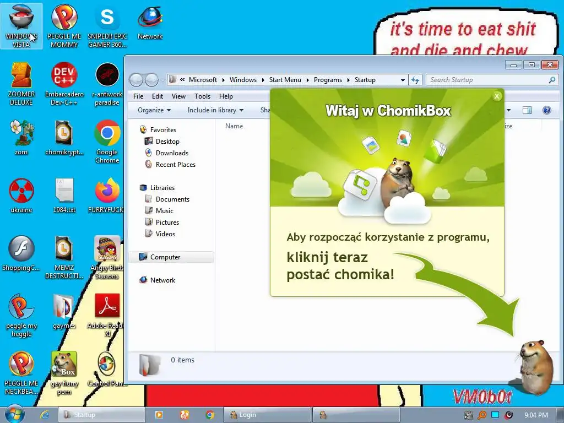Viewport: 564px width, 423px height.
Task: Expand the arrow after Start Menu breadcrumb
Action: click(307, 80)
